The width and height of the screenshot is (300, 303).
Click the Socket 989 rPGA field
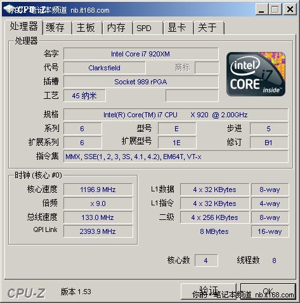tap(141, 82)
